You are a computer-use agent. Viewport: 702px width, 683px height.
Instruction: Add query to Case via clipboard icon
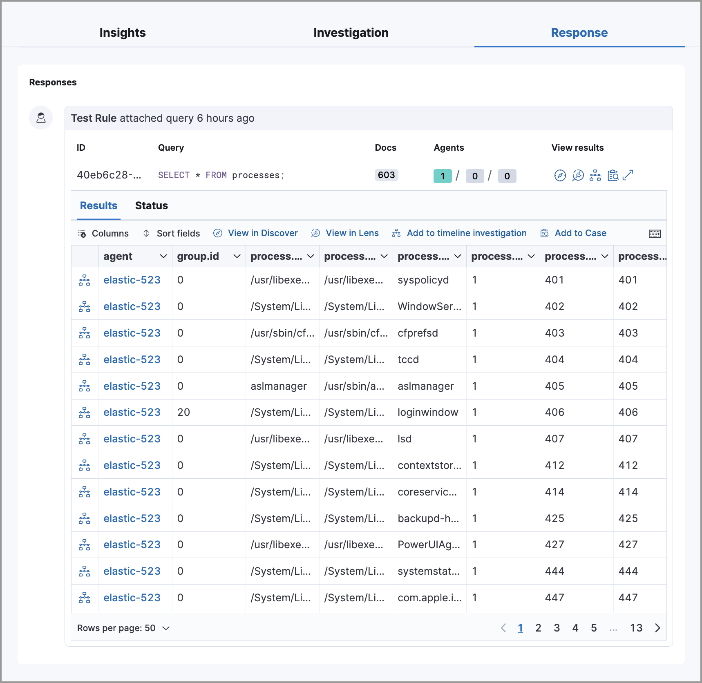pyautogui.click(x=613, y=175)
